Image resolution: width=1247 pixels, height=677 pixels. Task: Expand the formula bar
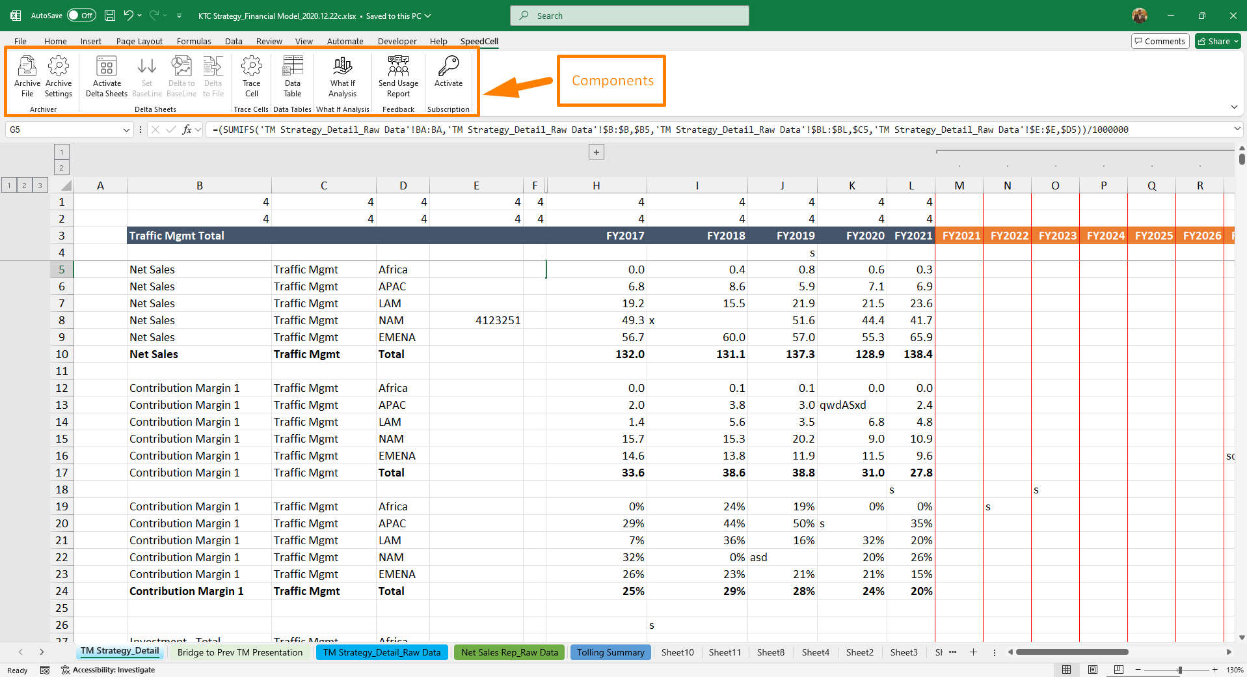1237,130
